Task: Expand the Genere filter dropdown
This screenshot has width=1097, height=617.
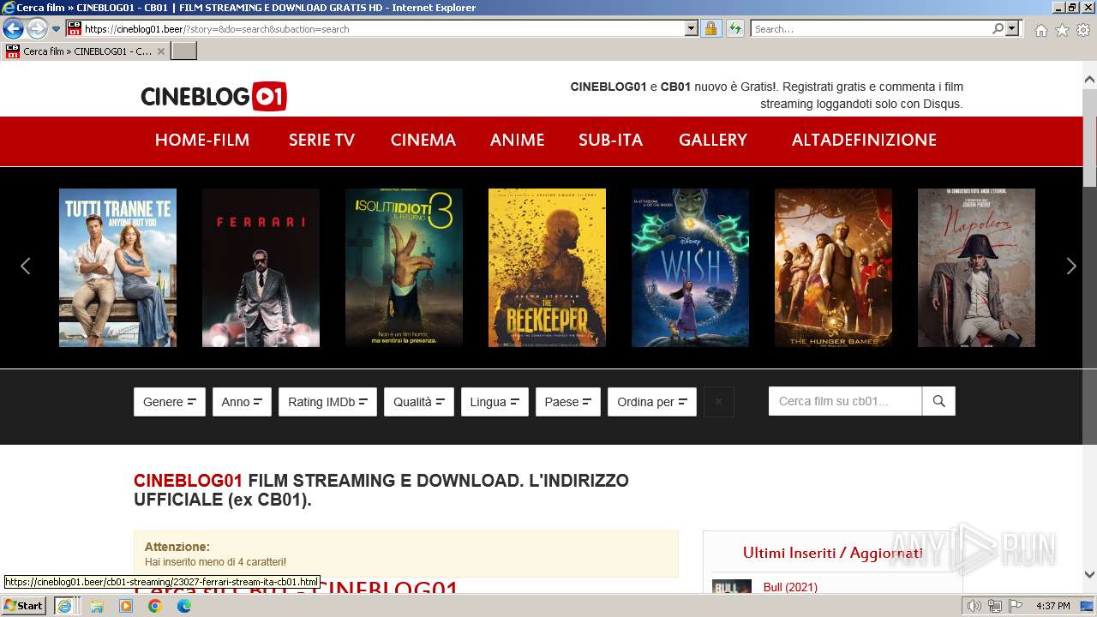Action: pos(170,402)
